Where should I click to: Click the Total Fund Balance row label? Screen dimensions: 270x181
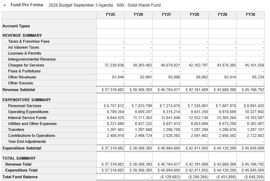click(x=20, y=177)
